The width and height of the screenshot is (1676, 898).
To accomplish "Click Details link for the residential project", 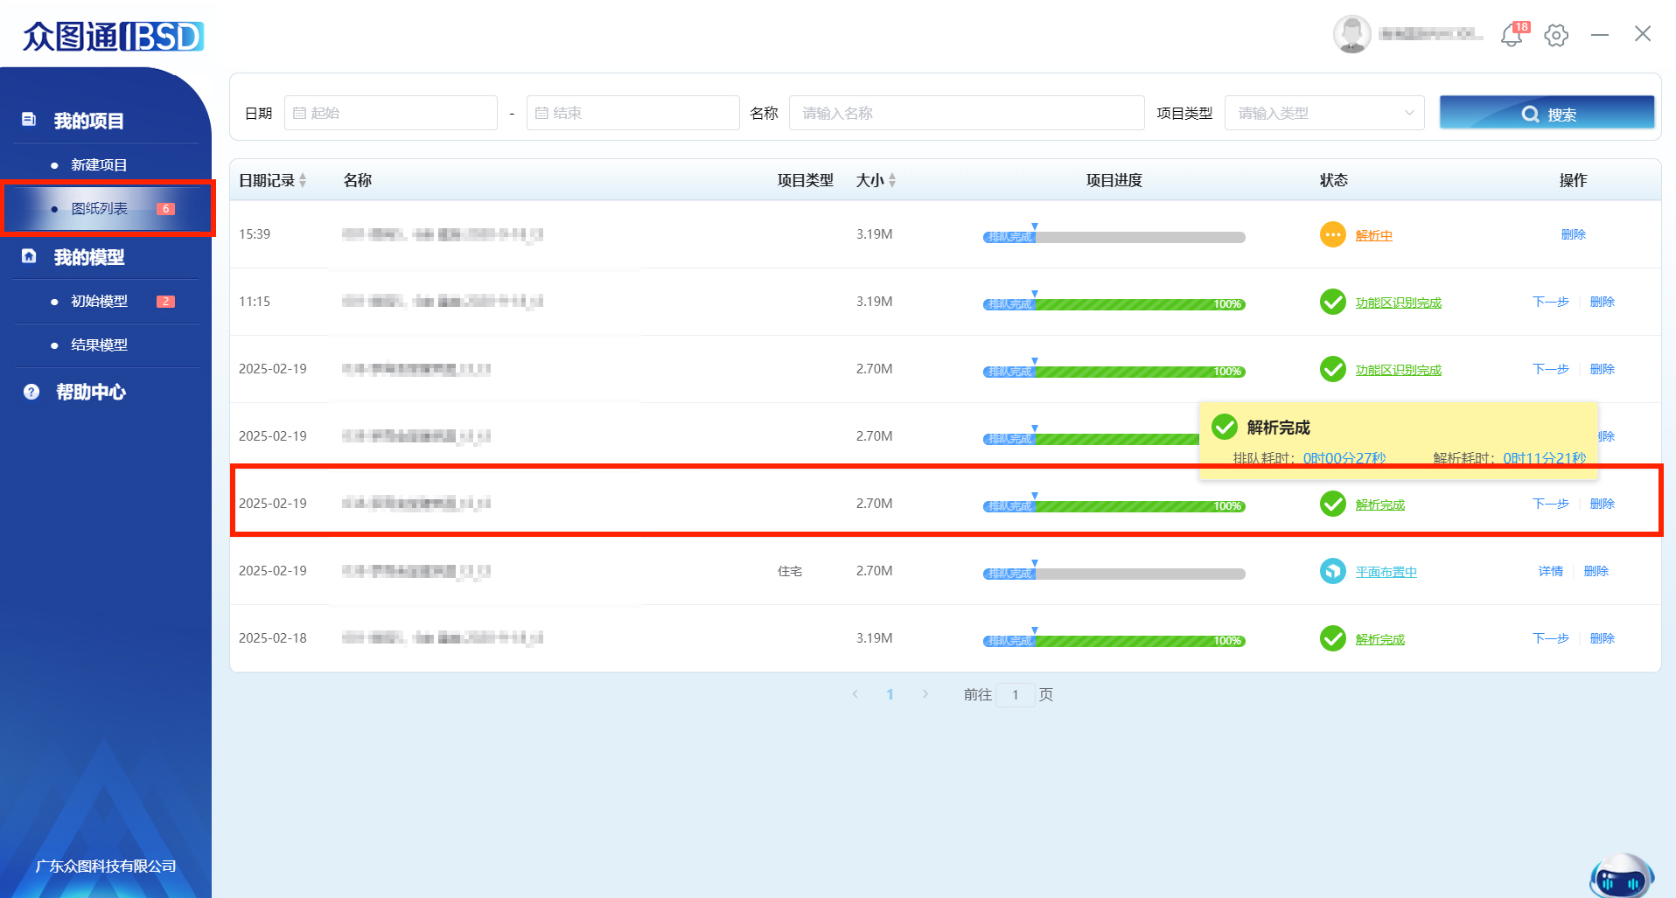I will (x=1550, y=571).
